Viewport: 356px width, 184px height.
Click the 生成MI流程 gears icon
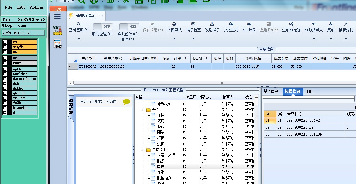click(x=291, y=24)
